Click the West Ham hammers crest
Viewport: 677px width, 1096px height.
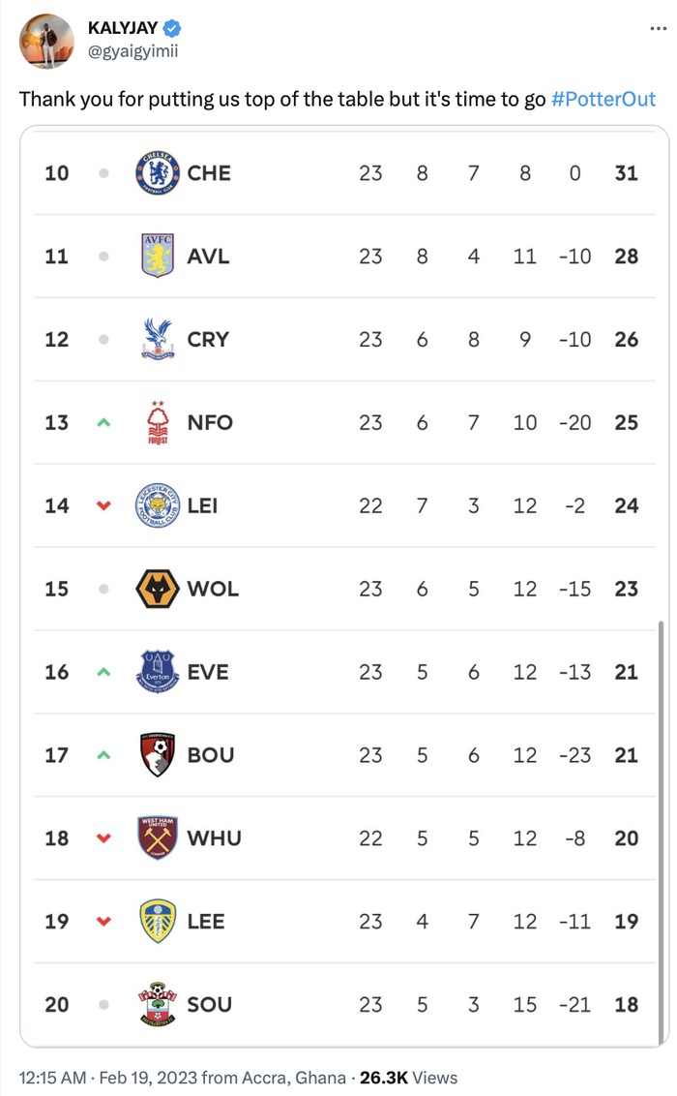158,838
